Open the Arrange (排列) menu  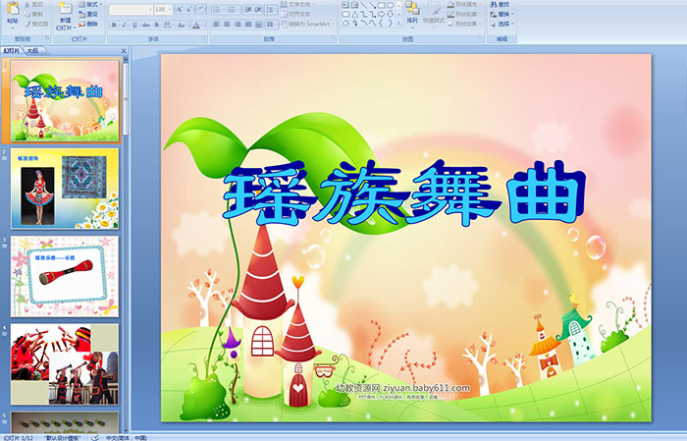pyautogui.click(x=412, y=13)
